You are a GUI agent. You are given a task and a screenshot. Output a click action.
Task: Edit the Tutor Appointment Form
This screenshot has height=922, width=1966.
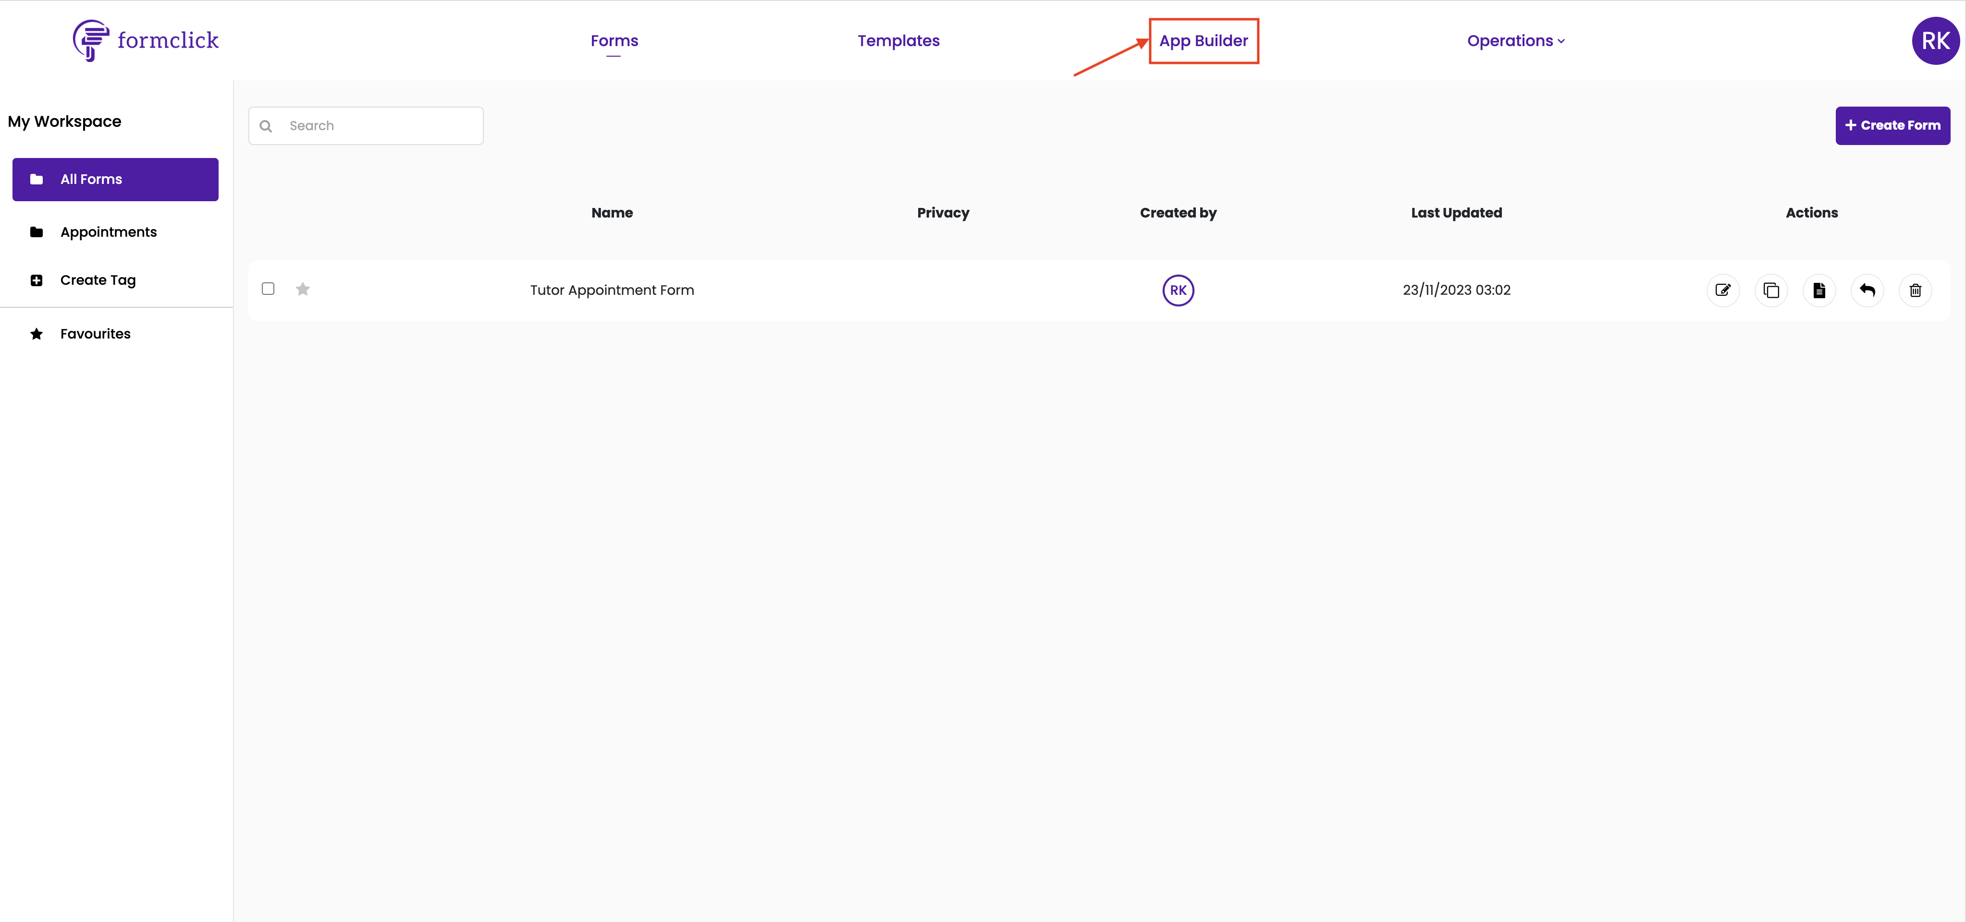(1722, 290)
